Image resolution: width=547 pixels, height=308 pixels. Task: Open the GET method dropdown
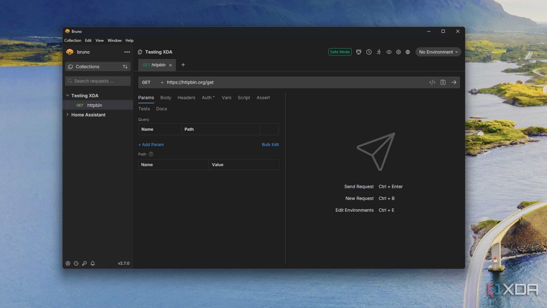coord(153,82)
